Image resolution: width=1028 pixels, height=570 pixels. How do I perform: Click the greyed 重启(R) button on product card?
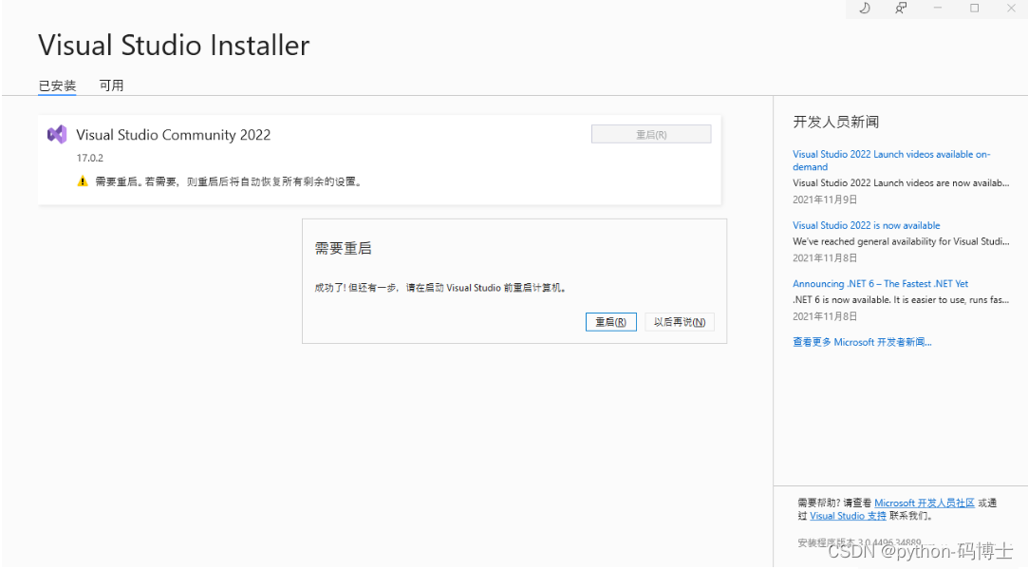[x=651, y=135]
